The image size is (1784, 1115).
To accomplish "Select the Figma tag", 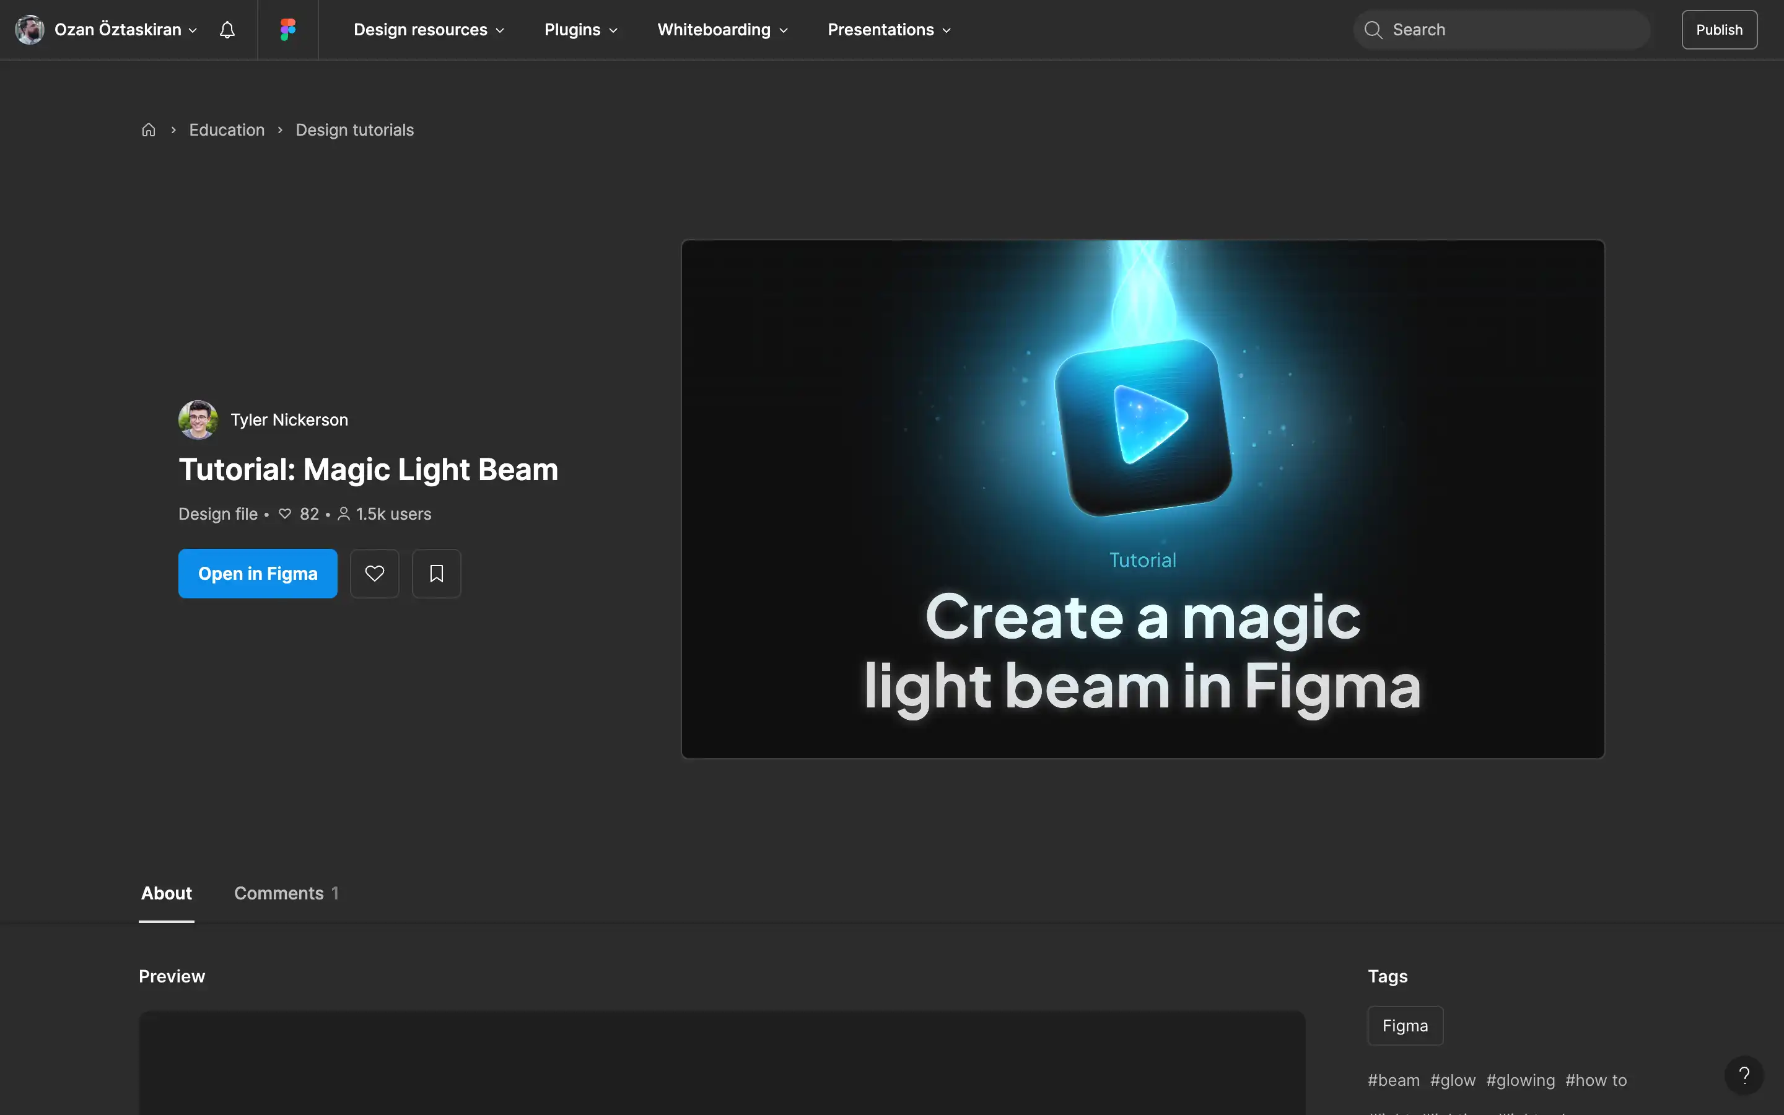I will tap(1405, 1026).
